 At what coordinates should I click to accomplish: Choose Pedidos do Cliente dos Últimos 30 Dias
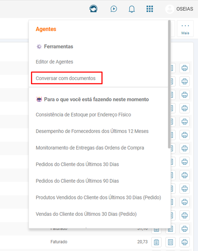click(77, 164)
